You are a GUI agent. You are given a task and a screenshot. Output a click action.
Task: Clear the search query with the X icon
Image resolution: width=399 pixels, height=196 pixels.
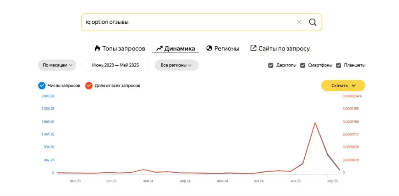(299, 22)
